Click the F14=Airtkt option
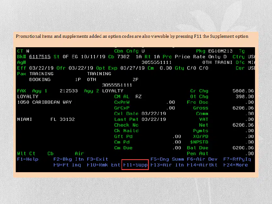This screenshot has height=204, width=272. coord(202,165)
